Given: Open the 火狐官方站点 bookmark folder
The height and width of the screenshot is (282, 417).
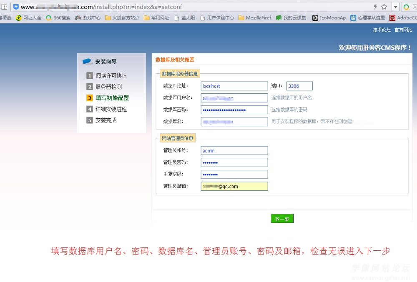Looking at the screenshot, I should pos(122,18).
